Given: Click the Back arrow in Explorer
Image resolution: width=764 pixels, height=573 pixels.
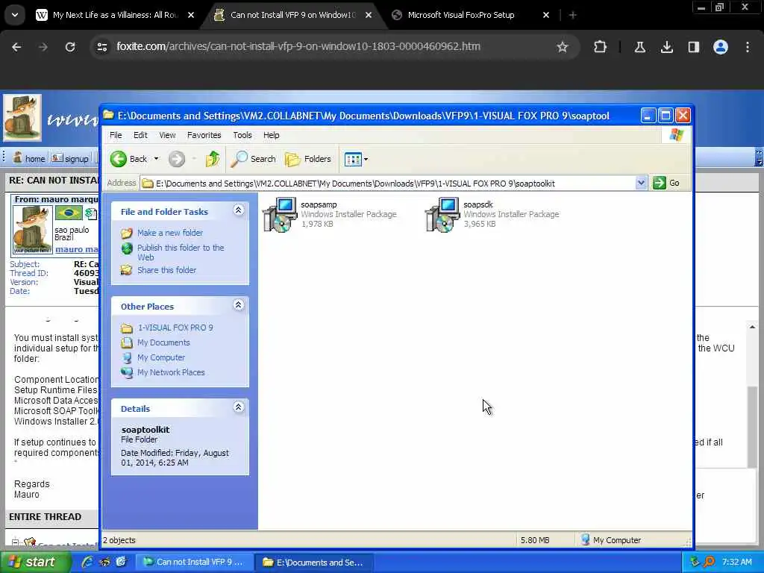Looking at the screenshot, I should (128, 159).
